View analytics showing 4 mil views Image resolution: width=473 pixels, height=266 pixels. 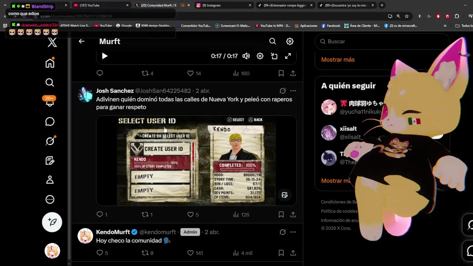coord(243,253)
